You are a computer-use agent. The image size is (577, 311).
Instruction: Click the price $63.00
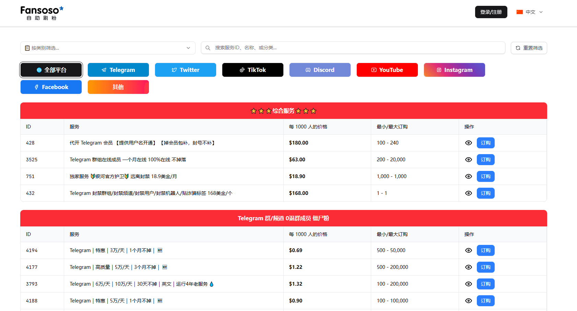tap(297, 160)
